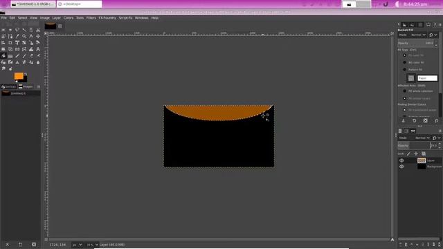443x249 pixels.
Task: Lock alpha channel of layer
Action: pyautogui.click(x=424, y=154)
